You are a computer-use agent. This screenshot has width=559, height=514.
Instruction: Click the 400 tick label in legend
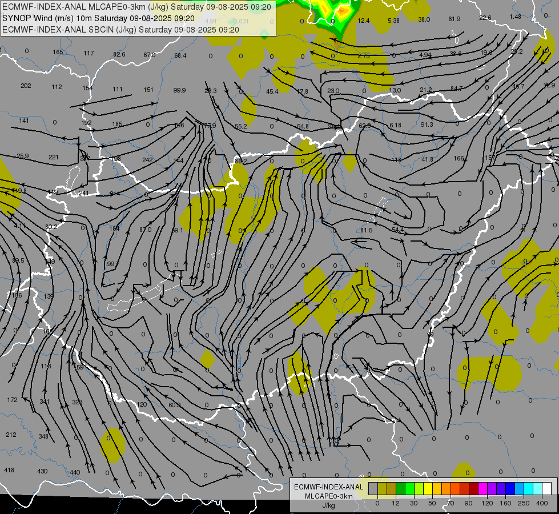tap(542, 503)
